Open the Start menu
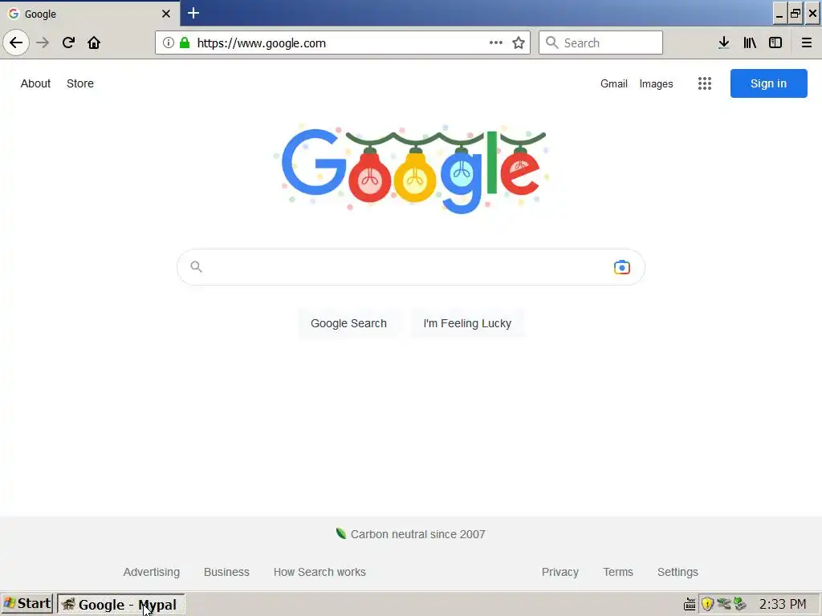 (27, 604)
